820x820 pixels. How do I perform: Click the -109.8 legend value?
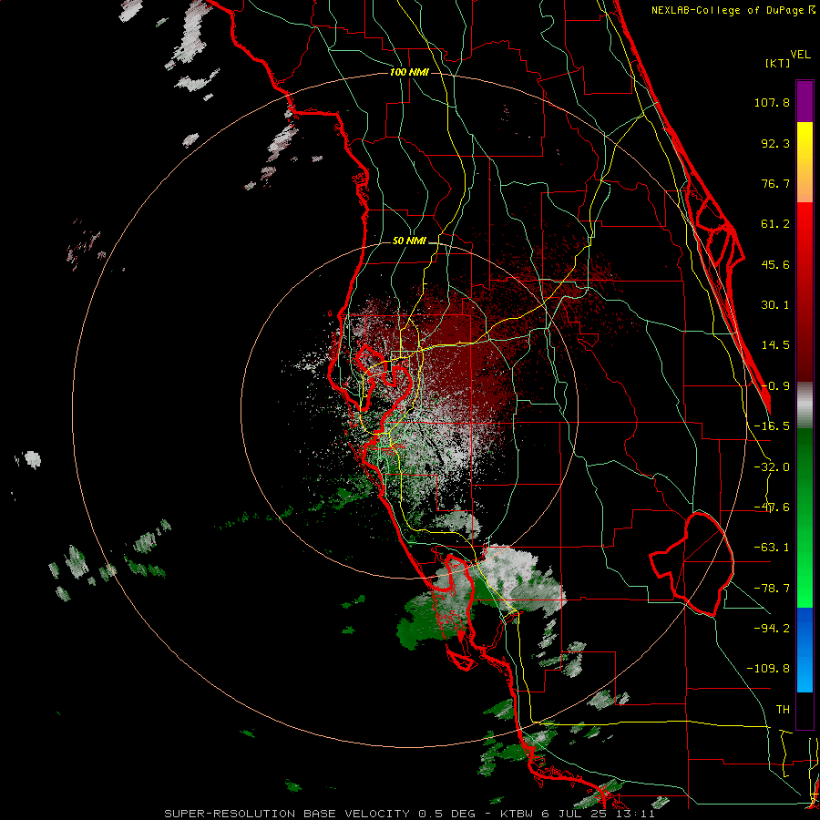click(768, 669)
